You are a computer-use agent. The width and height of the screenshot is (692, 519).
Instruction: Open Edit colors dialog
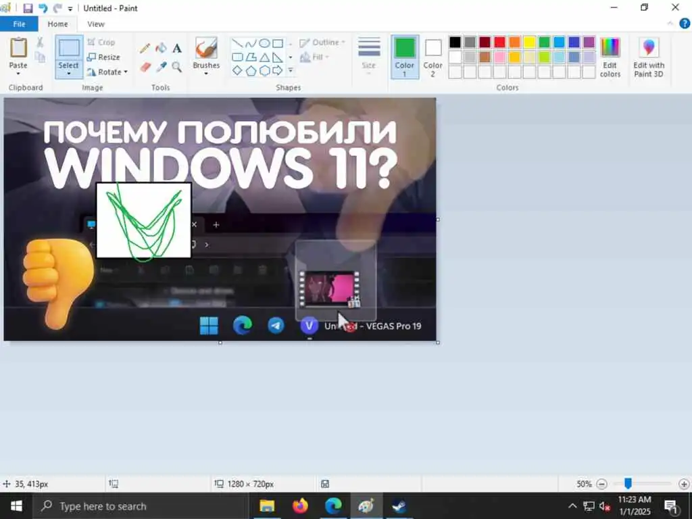pyautogui.click(x=610, y=57)
